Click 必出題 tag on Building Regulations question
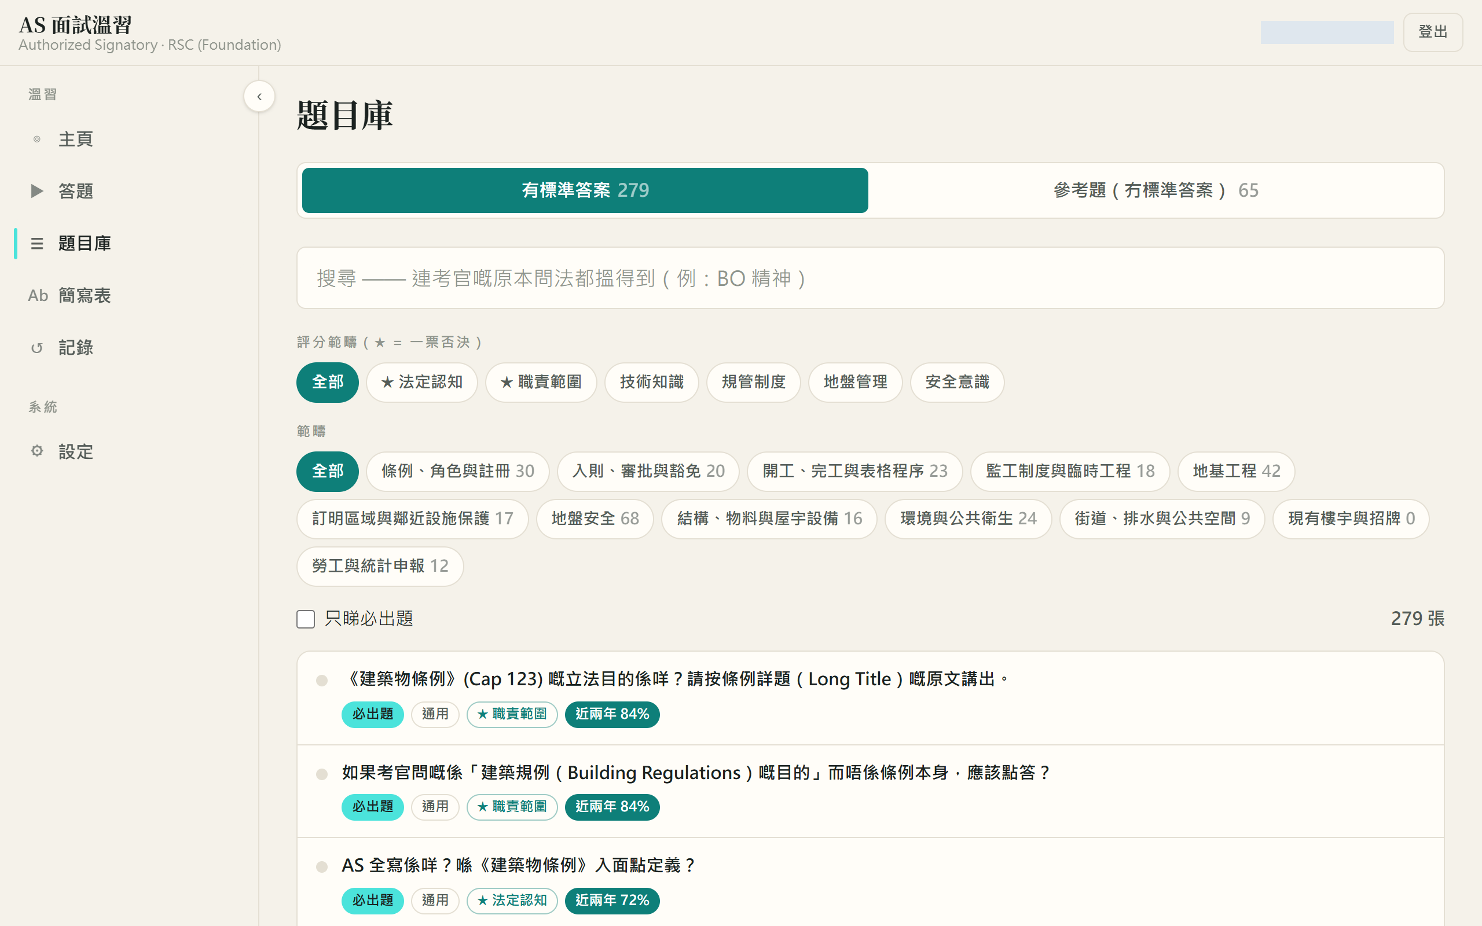This screenshot has height=926, width=1482. (372, 807)
